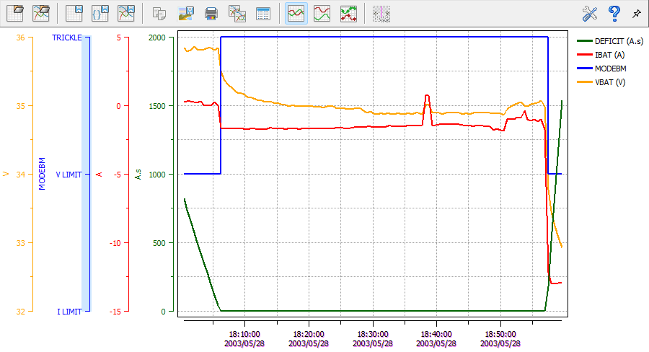Click the green A.s axis value 1000
Viewport: 649px width, 352px height.
click(157, 175)
